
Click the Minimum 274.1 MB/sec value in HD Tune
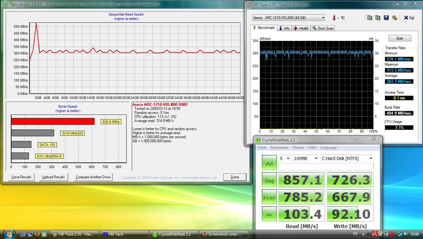pos(399,59)
